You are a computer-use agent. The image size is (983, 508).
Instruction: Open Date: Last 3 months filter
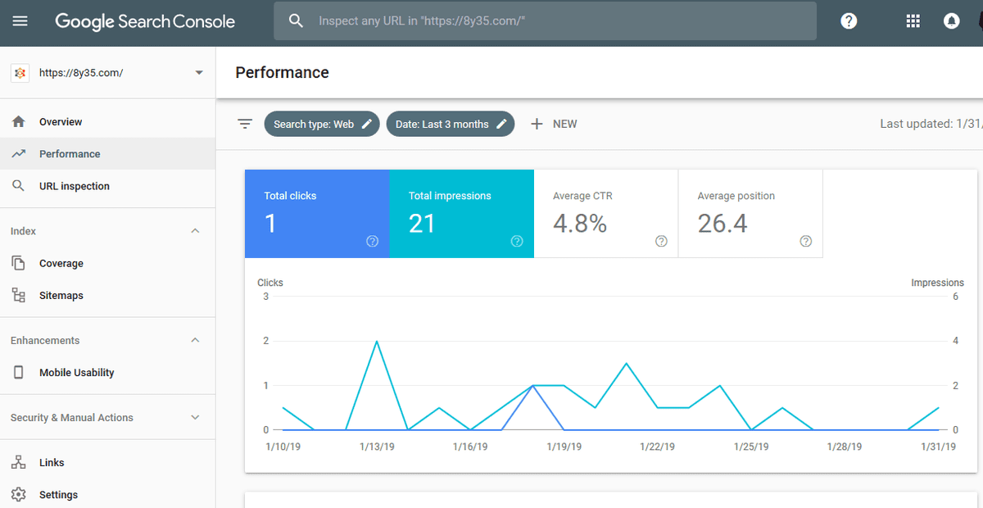pos(450,124)
